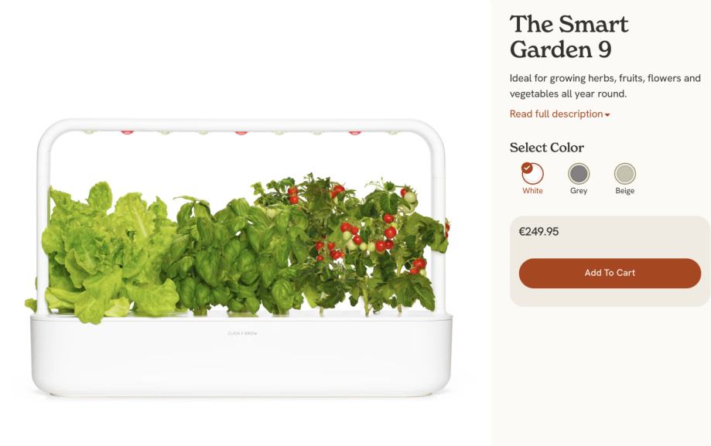Expand the caret beside Read full description
The height and width of the screenshot is (446, 711).
coord(607,114)
